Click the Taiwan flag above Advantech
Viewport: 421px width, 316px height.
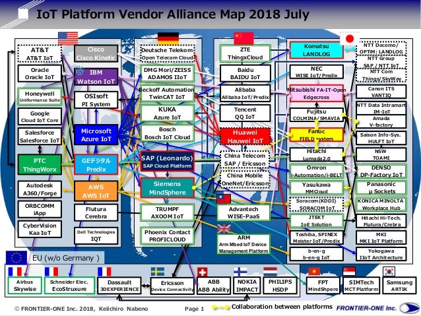point(224,199)
